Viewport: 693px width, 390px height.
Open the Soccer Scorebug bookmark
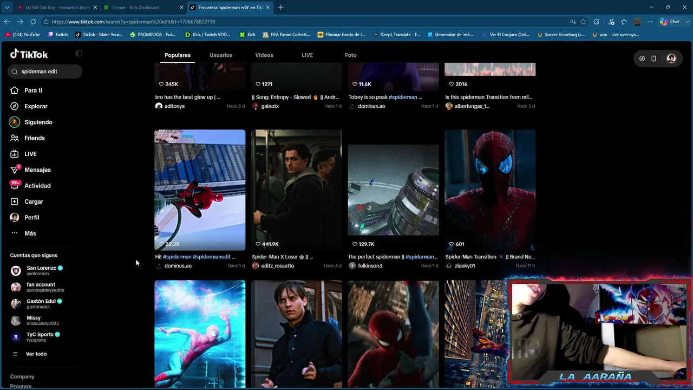(561, 35)
